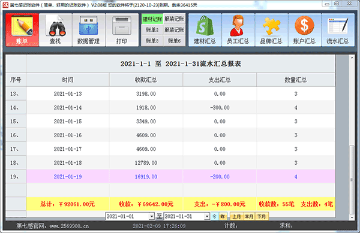The width and height of the screenshot is (360, 233).
Task: Click 序号 column header
Action: [16, 80]
